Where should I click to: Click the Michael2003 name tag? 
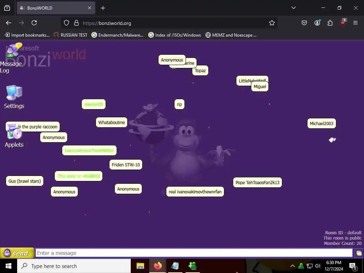pos(321,123)
